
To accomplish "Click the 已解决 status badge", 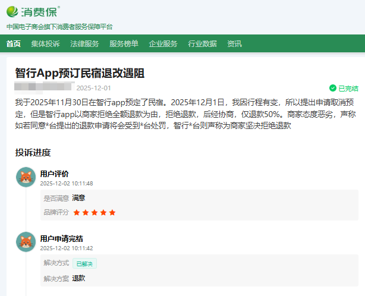I will click(x=85, y=263).
